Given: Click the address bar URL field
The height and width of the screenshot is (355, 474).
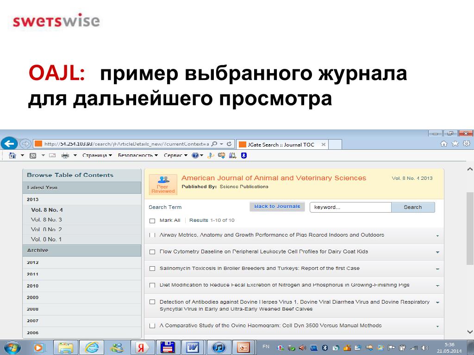Looking at the screenshot, I should tap(126, 144).
